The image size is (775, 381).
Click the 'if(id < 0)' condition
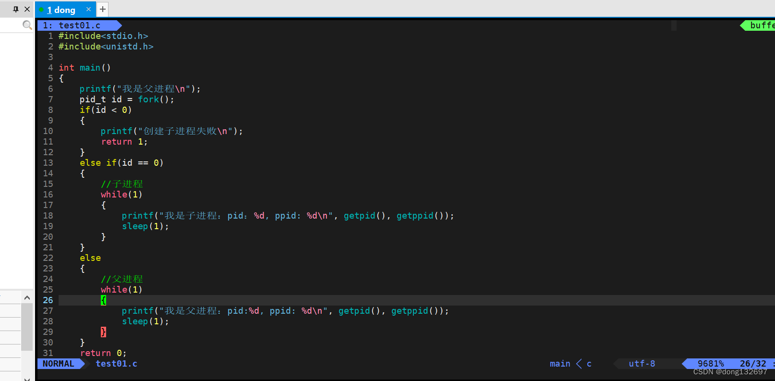(106, 110)
